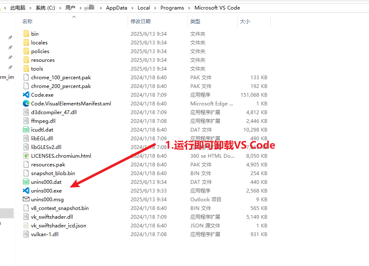Select the icudtl.dat file icon
This screenshot has width=369, height=266.
pyautogui.click(x=26, y=129)
